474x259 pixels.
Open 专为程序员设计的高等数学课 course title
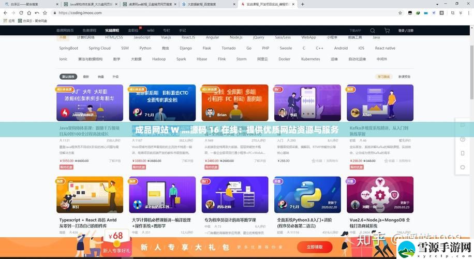click(230, 220)
